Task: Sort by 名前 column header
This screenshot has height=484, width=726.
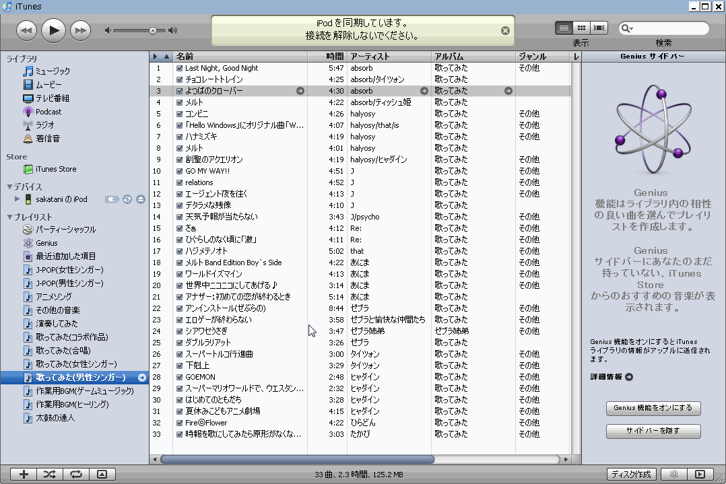Action: [x=240, y=57]
